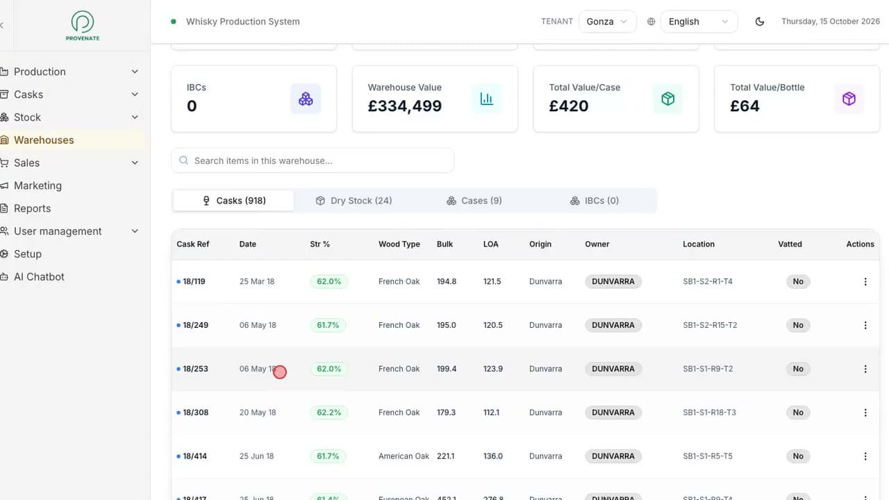Click the globe language icon
The image size is (889, 500).
point(651,22)
